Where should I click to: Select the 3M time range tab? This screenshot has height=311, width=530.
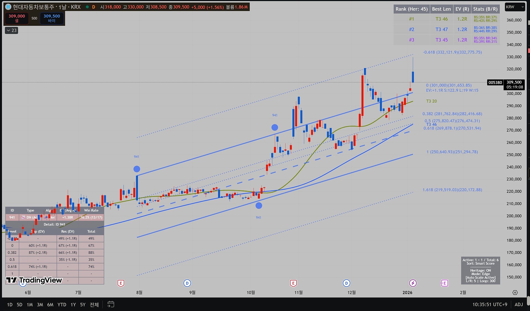(40, 305)
